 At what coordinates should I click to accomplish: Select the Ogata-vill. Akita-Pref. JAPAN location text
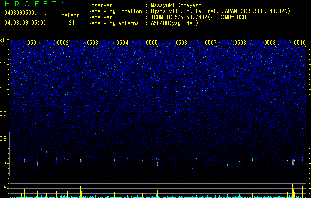pyautogui.click(x=221, y=11)
